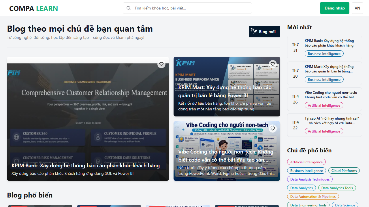Click the Đăng nhập button
Viewport: 369px width, 207px height.
[335, 8]
